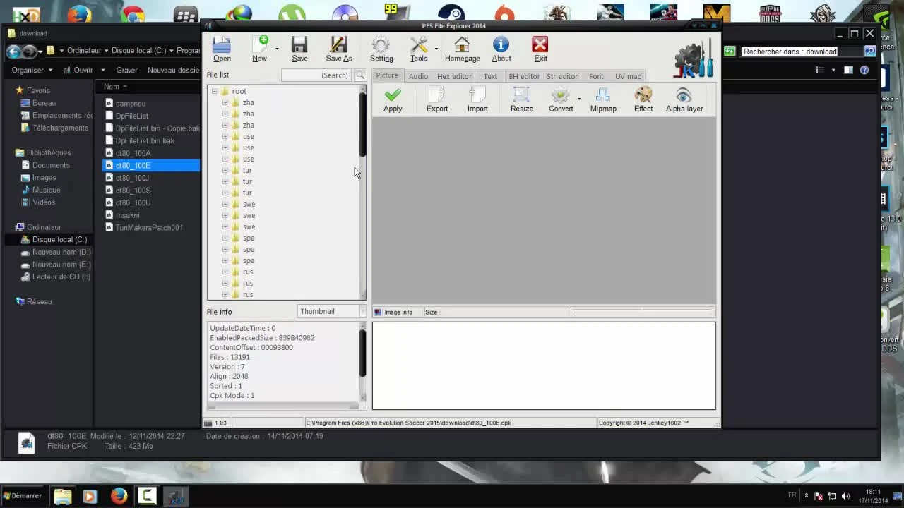The image size is (904, 508).
Task: Select the Resize picture tool
Action: (x=522, y=99)
